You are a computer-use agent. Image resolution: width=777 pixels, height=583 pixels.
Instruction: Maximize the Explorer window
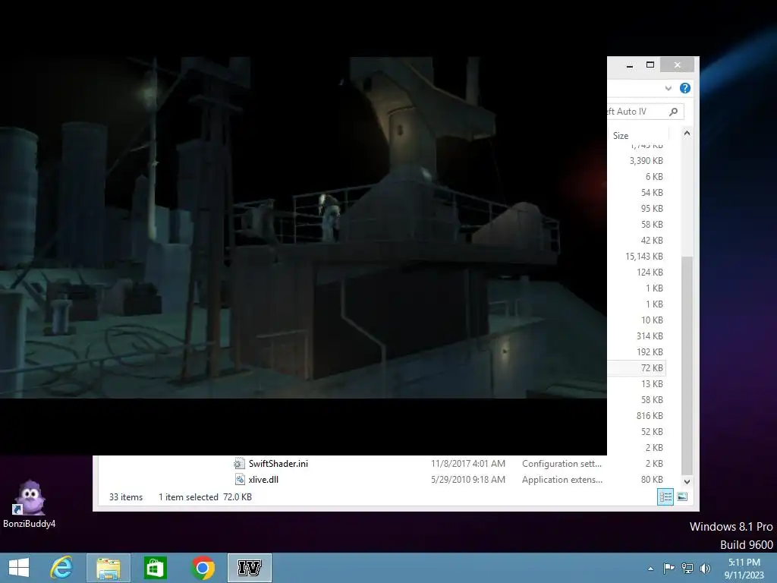(x=650, y=65)
